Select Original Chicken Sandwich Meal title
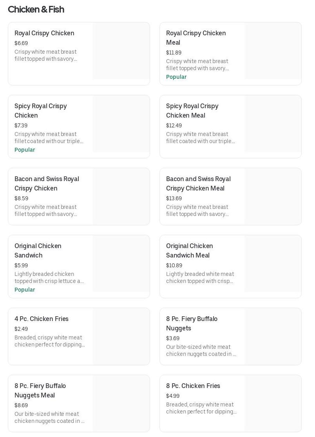 tap(189, 250)
